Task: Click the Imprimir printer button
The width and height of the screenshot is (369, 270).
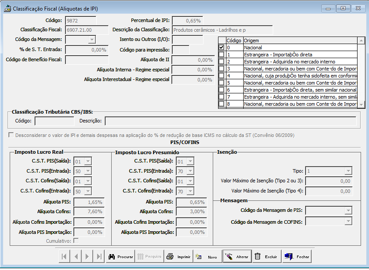Action: coord(179,257)
